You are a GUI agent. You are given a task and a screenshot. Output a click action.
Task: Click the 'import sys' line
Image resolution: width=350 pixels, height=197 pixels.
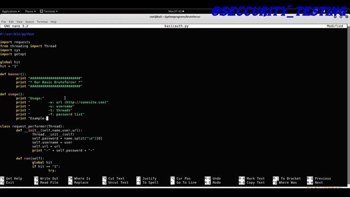pyautogui.click(x=10, y=50)
